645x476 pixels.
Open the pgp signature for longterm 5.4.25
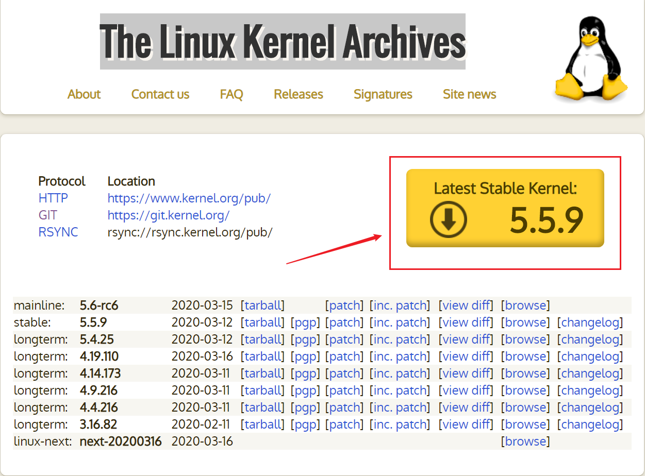click(306, 339)
